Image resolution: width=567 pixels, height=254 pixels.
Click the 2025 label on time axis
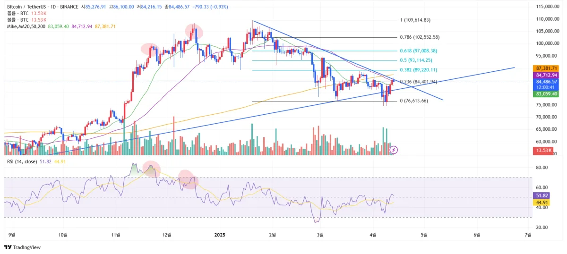click(220, 234)
